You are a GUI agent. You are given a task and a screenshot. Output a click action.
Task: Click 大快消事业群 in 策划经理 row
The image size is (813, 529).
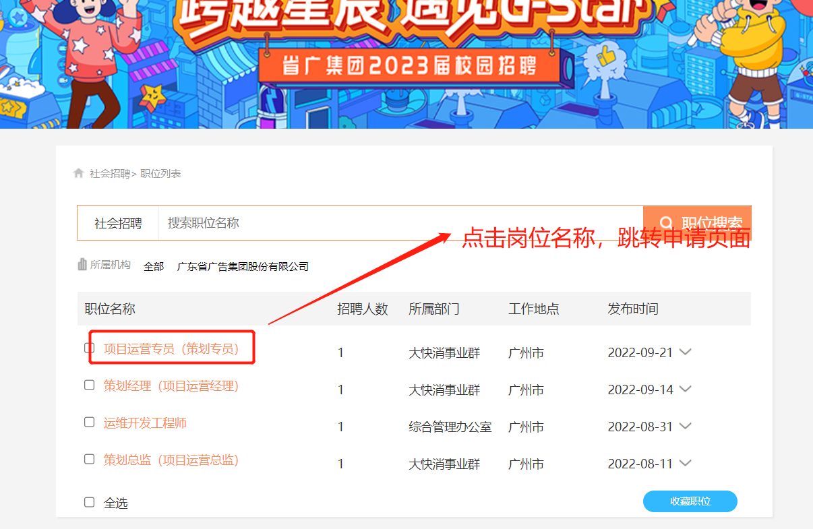point(444,390)
